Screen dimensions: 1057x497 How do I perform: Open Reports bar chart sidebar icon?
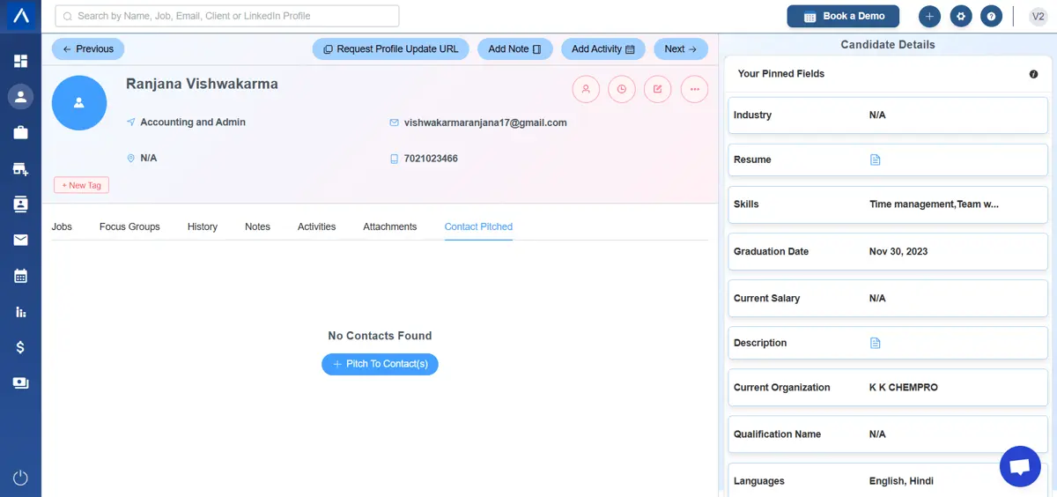(x=20, y=312)
